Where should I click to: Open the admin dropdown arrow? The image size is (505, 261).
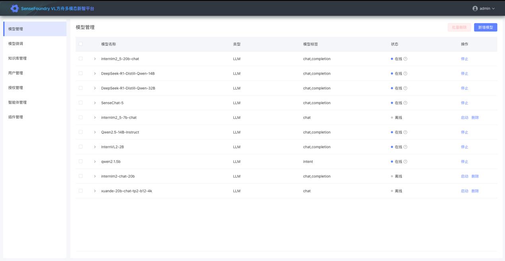(493, 9)
